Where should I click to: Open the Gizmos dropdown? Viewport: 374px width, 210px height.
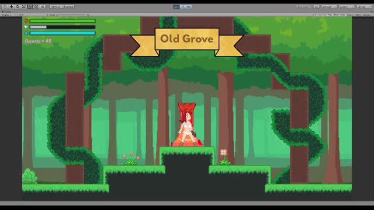tap(368, 15)
